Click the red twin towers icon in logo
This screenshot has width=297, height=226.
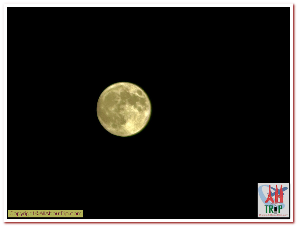(279, 195)
